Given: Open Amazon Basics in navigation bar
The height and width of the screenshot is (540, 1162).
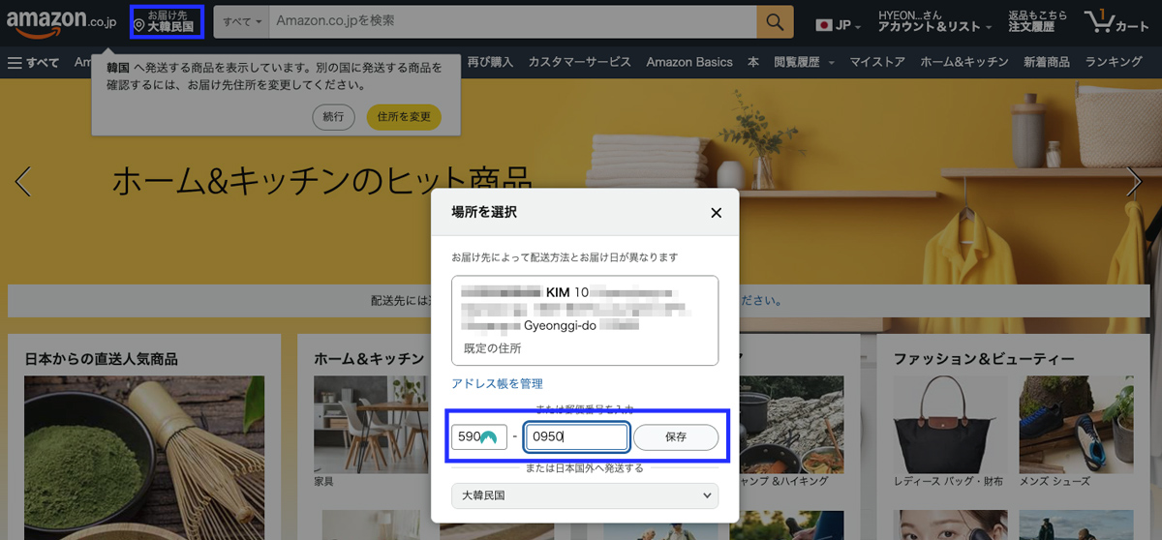Looking at the screenshot, I should pyautogui.click(x=689, y=62).
